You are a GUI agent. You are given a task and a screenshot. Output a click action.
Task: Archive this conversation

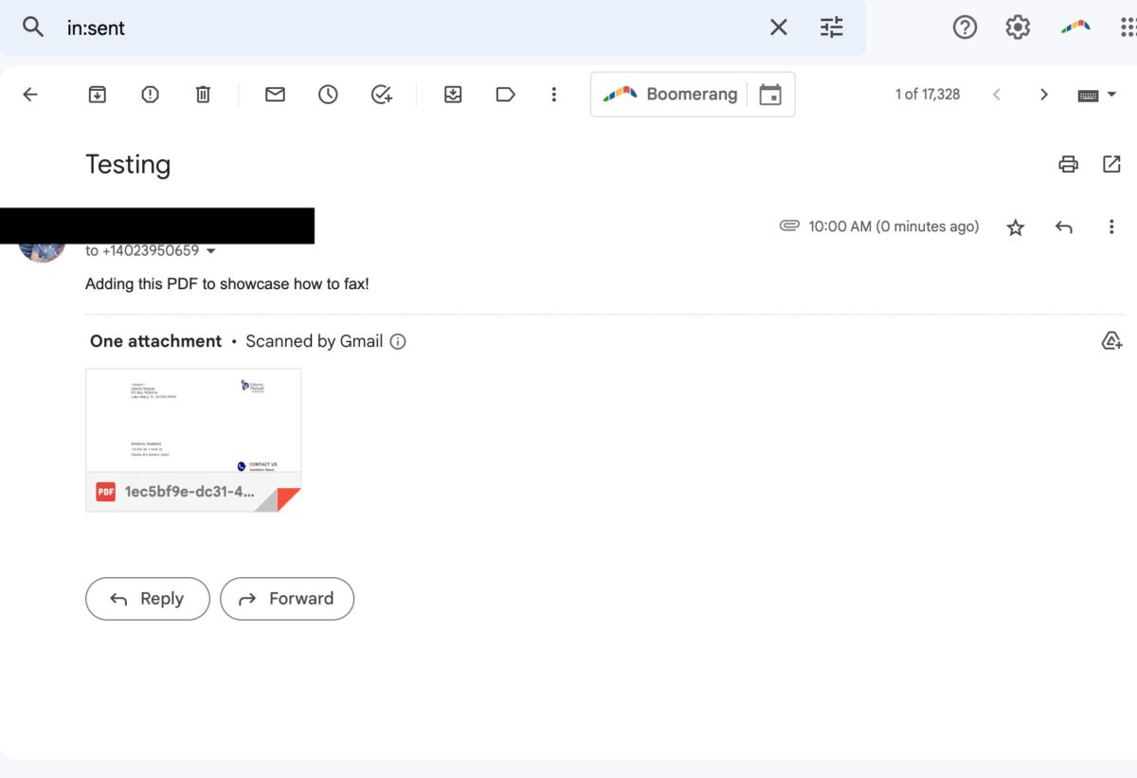point(97,94)
